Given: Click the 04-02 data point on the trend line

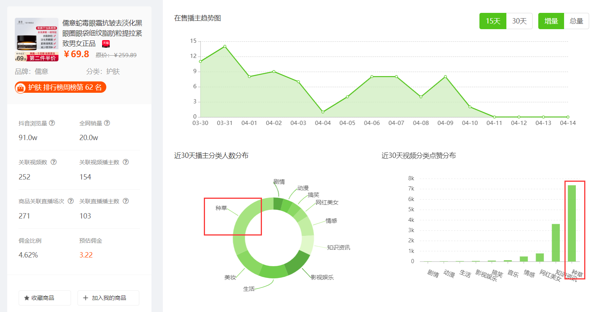Looking at the screenshot, I should pyautogui.click(x=274, y=72).
